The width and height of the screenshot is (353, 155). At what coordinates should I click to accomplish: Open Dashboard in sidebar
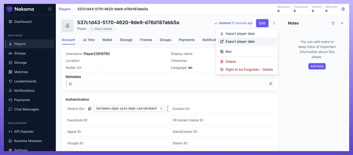pos(29,22)
